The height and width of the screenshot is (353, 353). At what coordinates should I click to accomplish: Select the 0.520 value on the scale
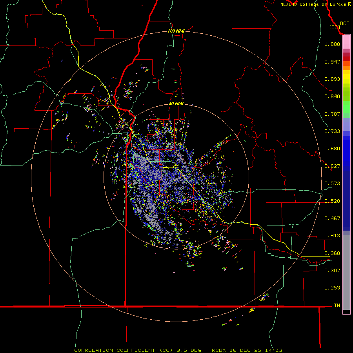coord(332,201)
